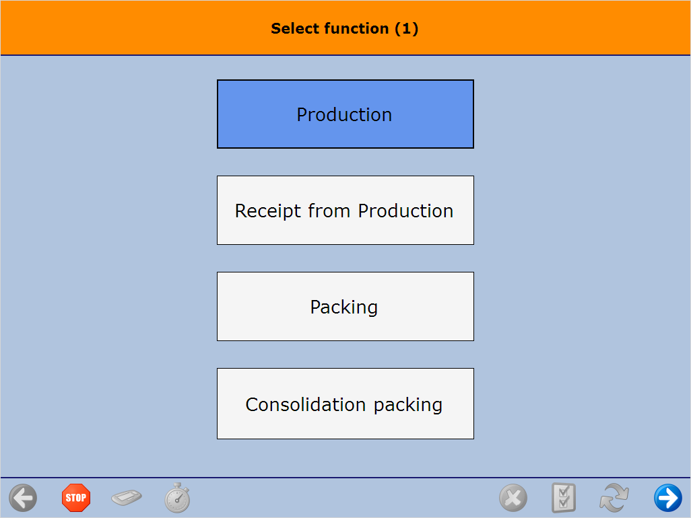Select the eraser/clear icon in toolbar
This screenshot has width=691, height=518.
click(126, 498)
